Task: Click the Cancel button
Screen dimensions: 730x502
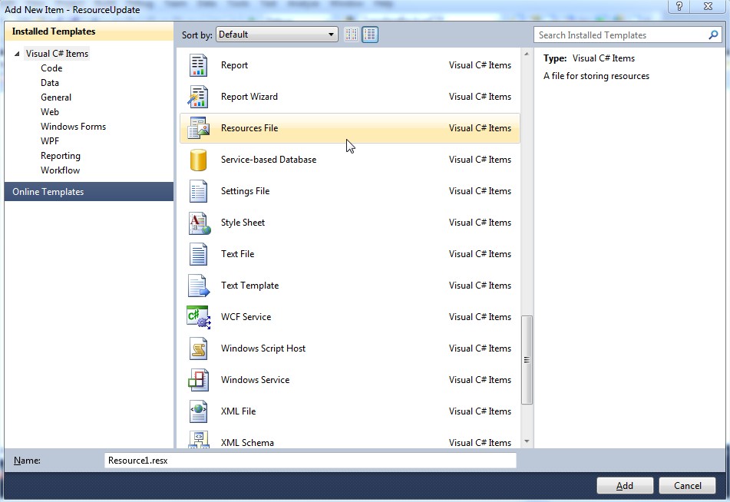Action: tap(687, 486)
